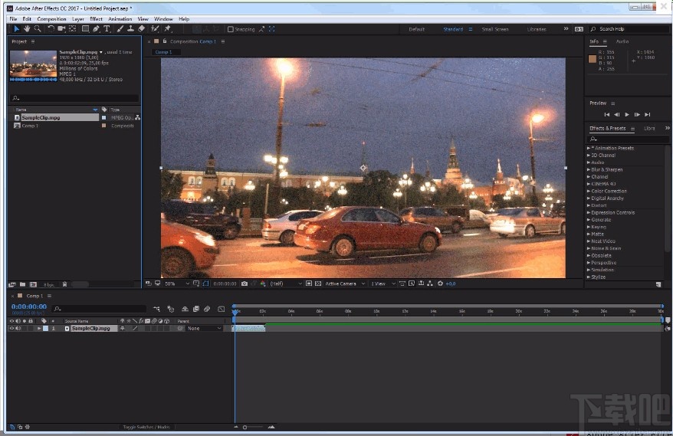
Task: Select the Pen tool
Action: point(96,29)
